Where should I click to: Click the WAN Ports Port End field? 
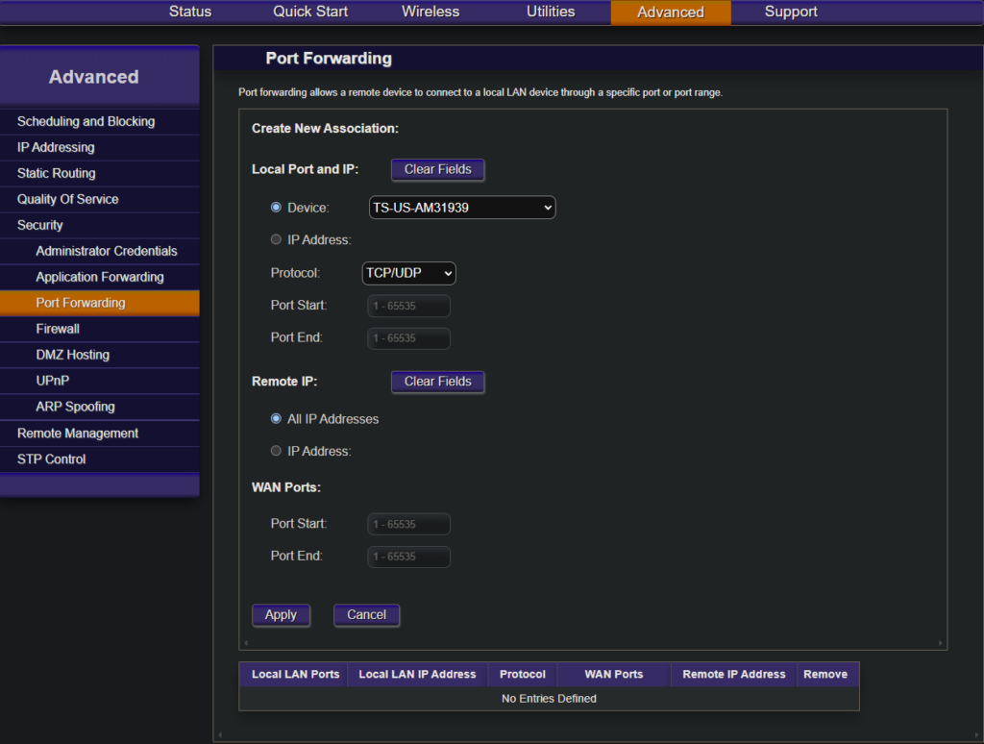click(408, 557)
